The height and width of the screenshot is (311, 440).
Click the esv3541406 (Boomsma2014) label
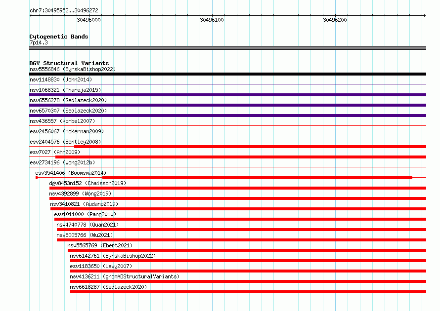pos(71,173)
